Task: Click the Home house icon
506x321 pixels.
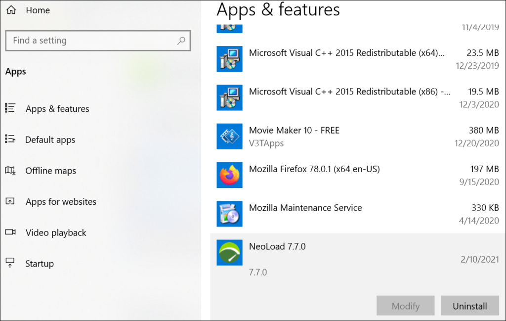Action: coord(11,10)
